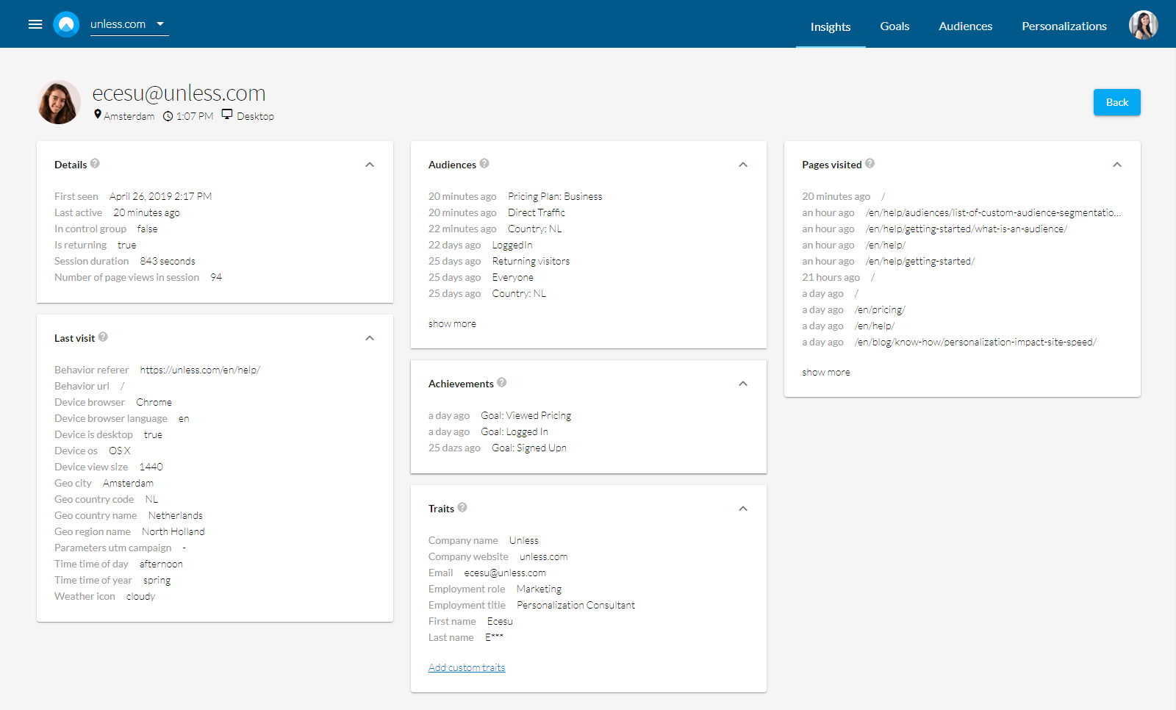Click the 843 seconds session duration

click(x=168, y=261)
